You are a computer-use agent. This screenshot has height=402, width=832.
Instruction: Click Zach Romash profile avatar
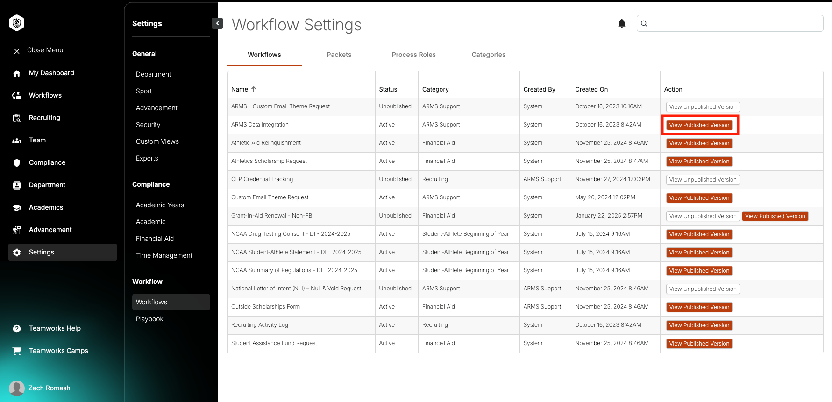tap(17, 388)
